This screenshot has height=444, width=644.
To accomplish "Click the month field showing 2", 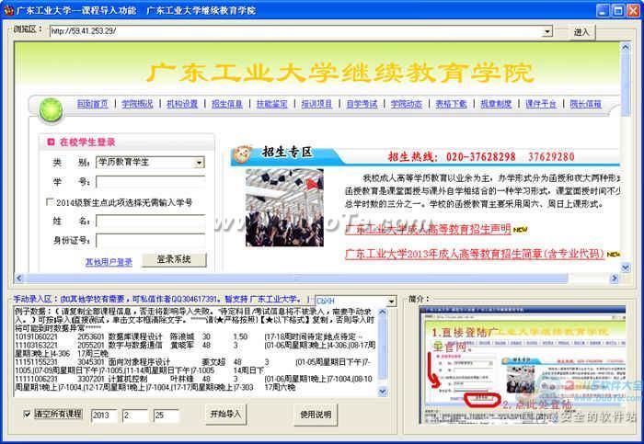I will click(135, 416).
